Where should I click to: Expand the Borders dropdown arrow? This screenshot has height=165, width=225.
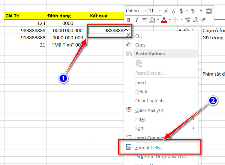pos(181,20)
